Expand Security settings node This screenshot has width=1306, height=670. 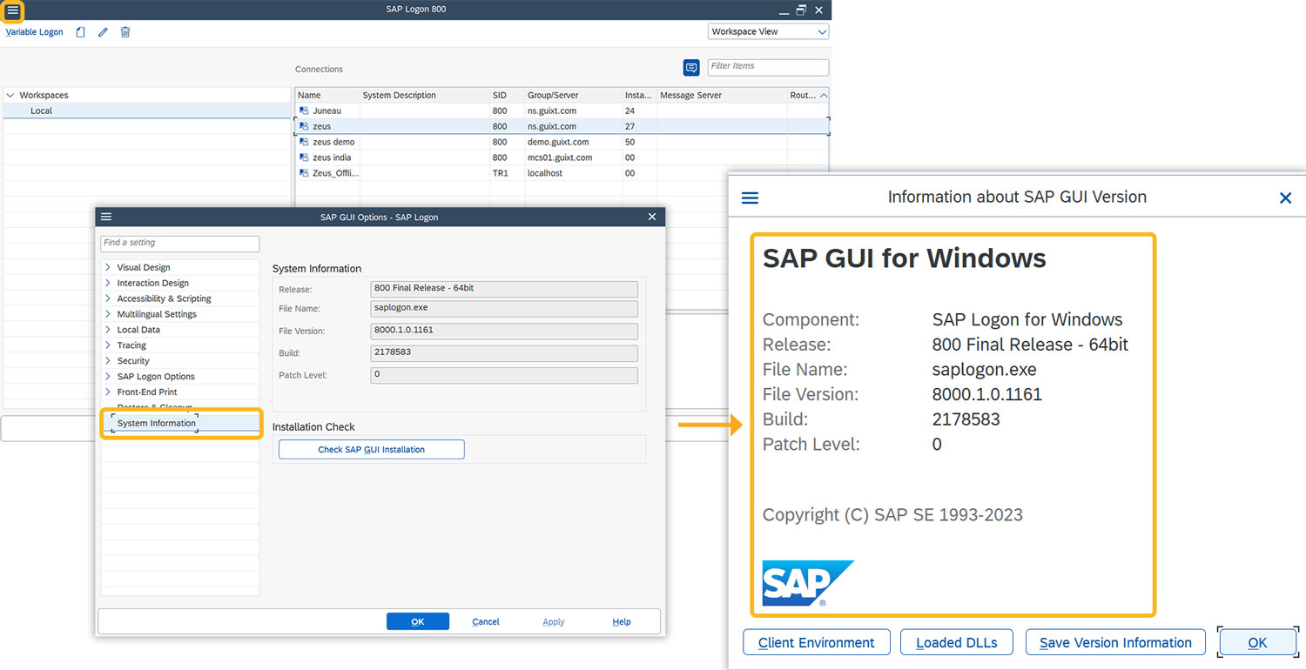[108, 361]
